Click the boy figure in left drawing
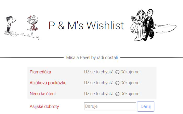 10,25
